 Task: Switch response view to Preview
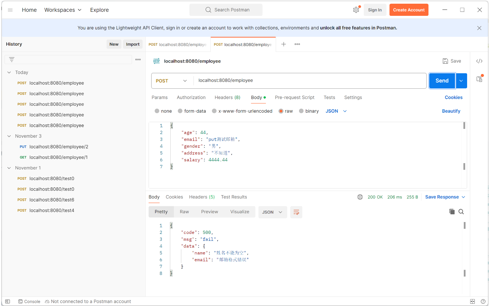(x=210, y=212)
